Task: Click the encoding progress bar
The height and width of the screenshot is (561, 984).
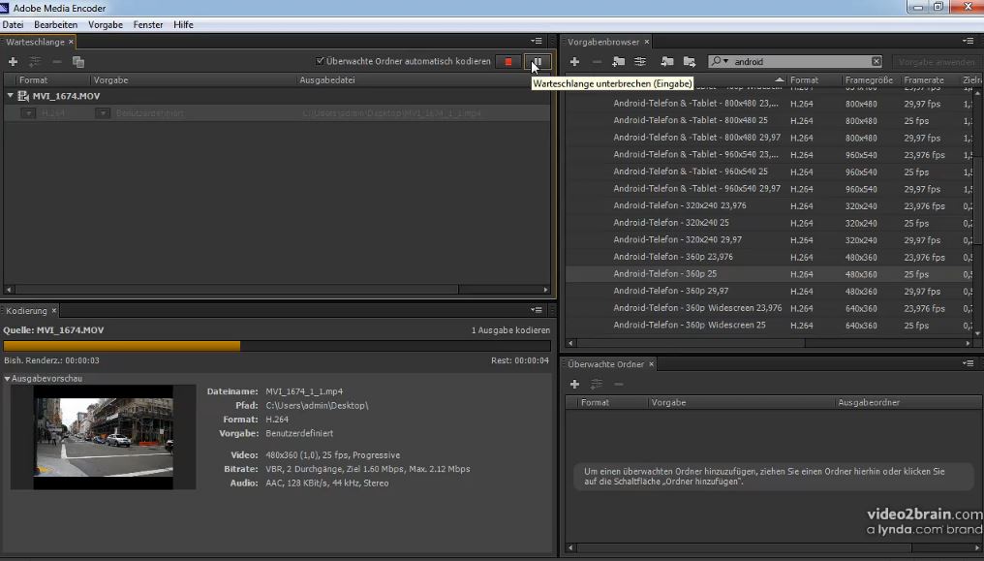Action: 277,346
